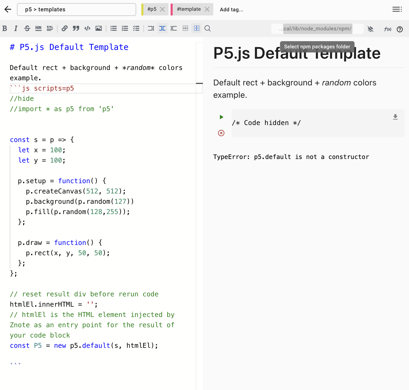
Task: Remove the #template tag
Action: (207, 9)
